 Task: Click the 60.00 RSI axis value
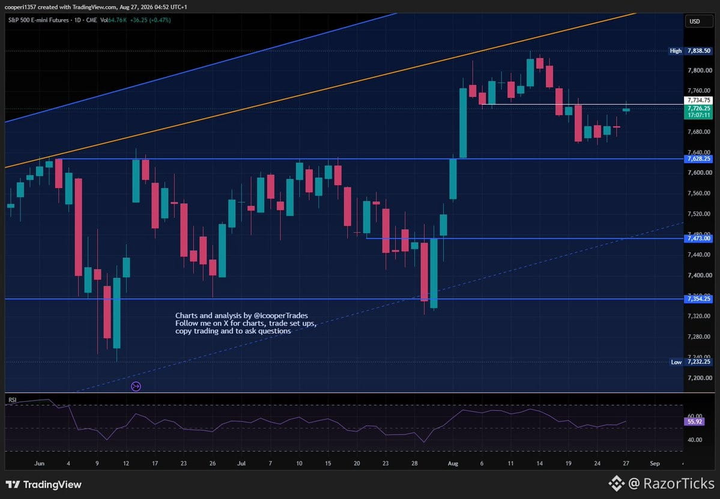click(695, 416)
